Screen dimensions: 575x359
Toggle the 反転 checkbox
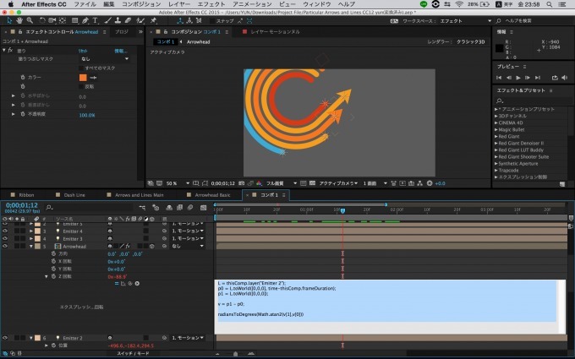pos(81,85)
